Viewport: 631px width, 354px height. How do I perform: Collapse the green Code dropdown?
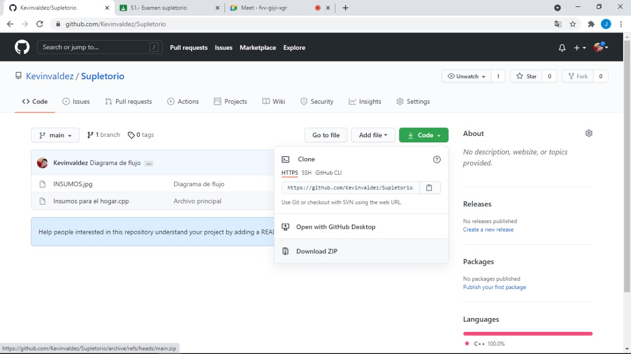pyautogui.click(x=424, y=135)
